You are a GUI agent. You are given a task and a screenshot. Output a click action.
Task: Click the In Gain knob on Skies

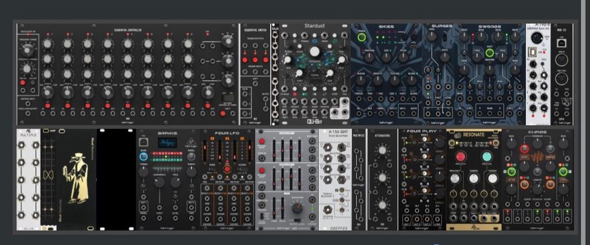(361, 80)
